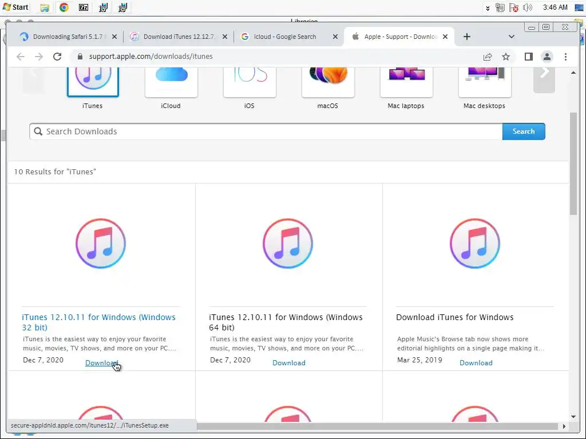
Task: Switch to Downloading Safari 5.1.7 tab
Action: (68, 37)
